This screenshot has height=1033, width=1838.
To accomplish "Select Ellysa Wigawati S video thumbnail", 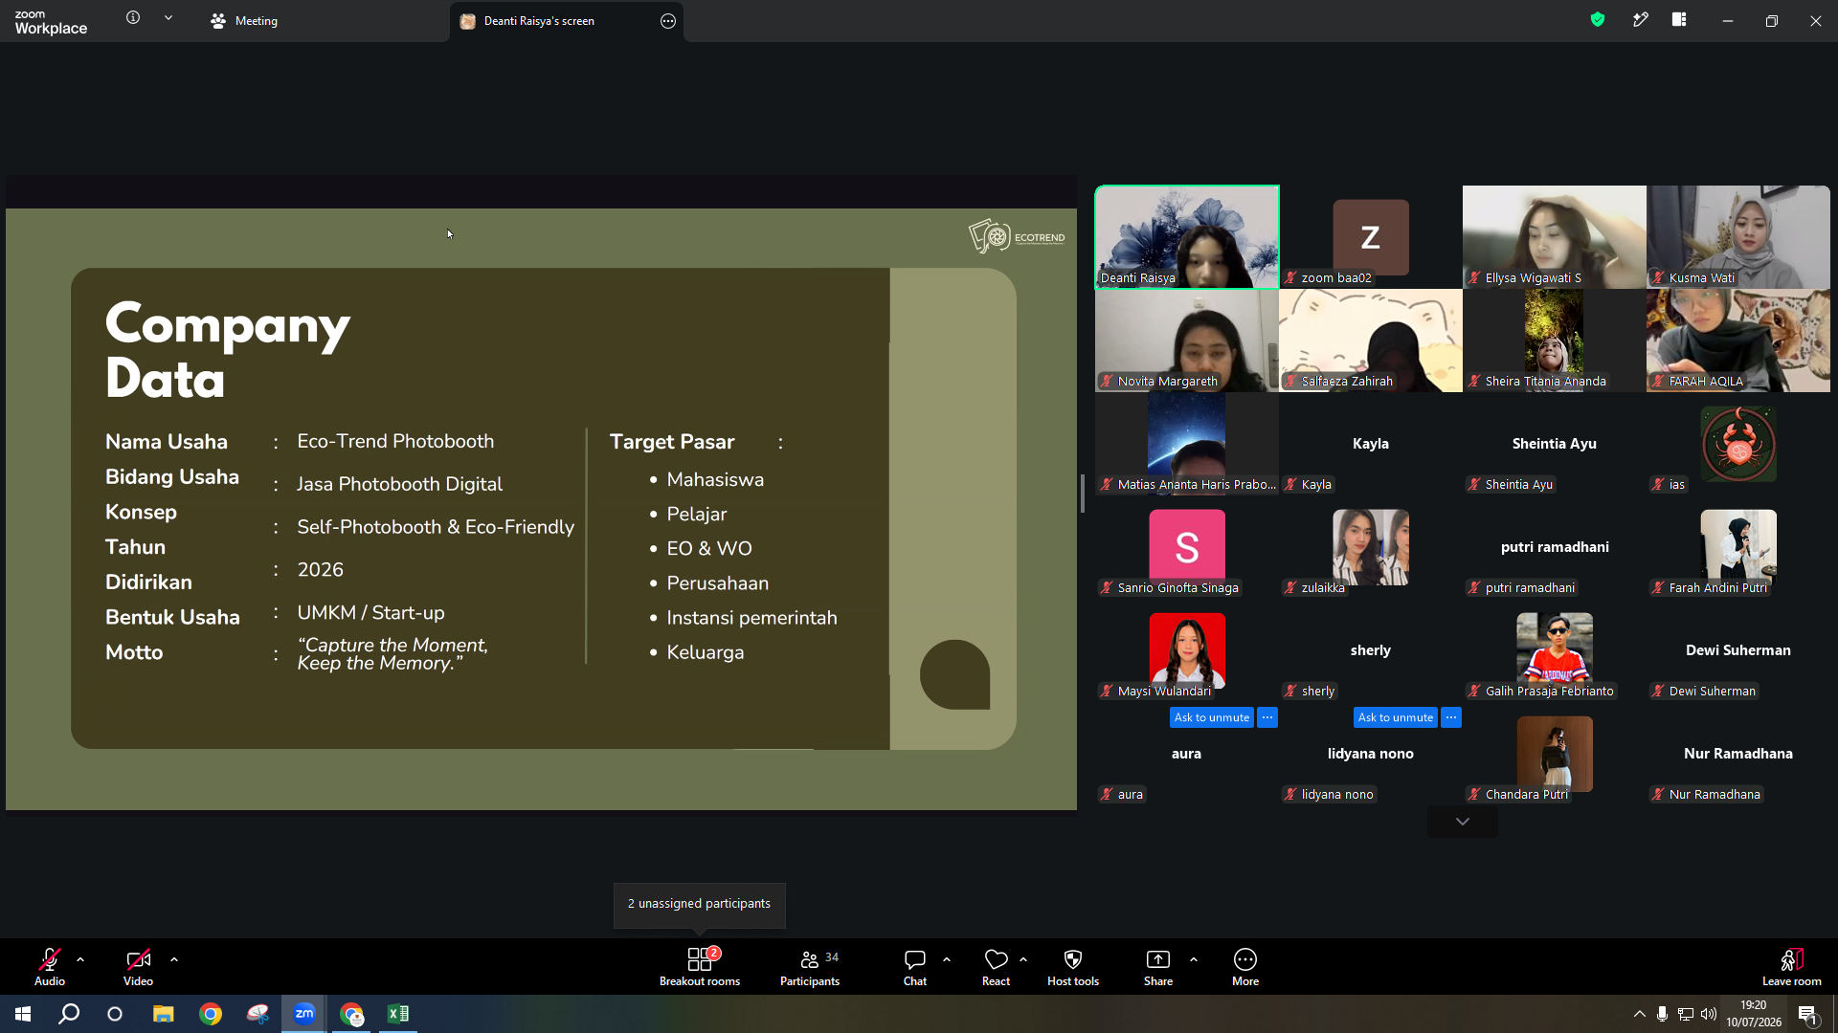I will coord(1555,237).
